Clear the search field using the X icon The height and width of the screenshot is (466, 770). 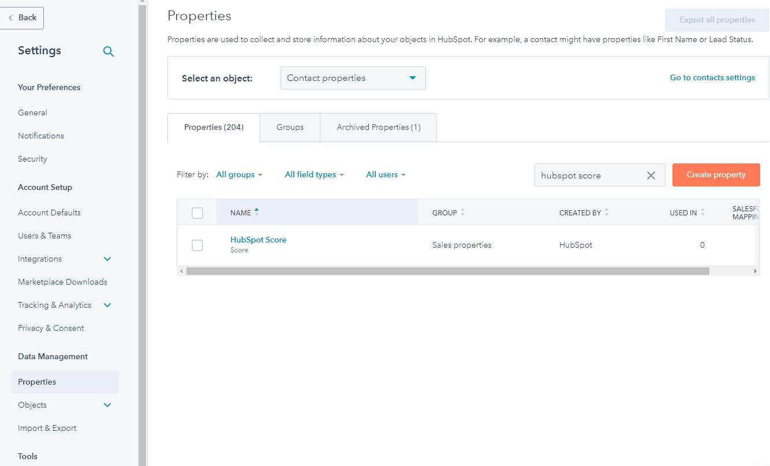coord(651,175)
